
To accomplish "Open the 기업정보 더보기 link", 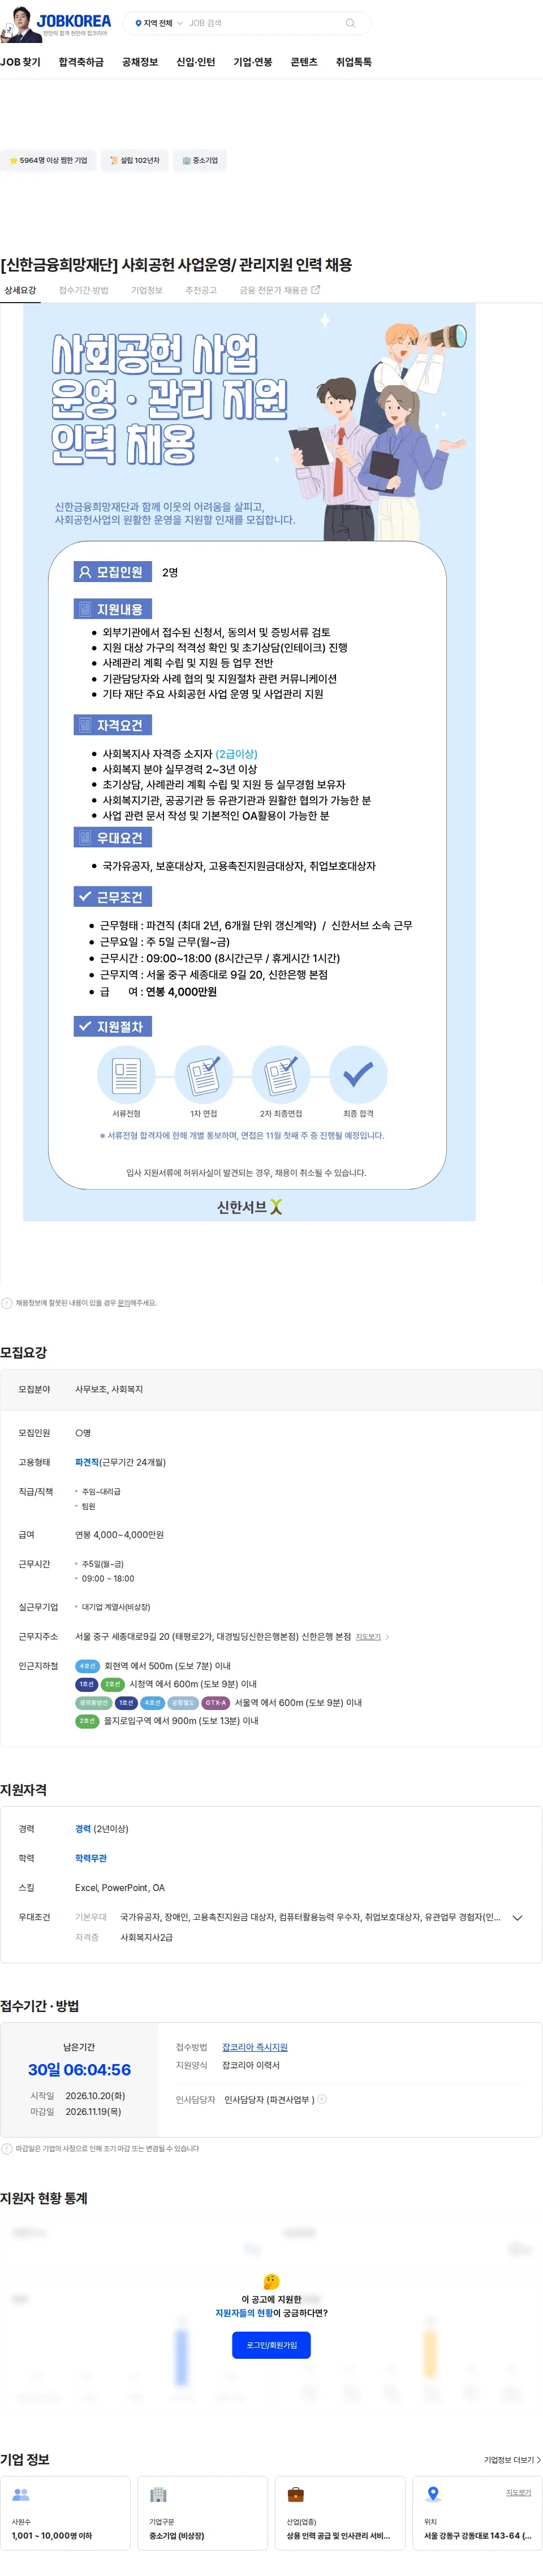I will (512, 2459).
